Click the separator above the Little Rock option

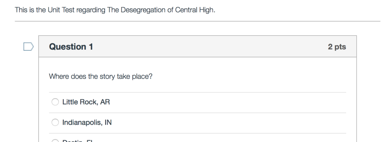[197, 92]
